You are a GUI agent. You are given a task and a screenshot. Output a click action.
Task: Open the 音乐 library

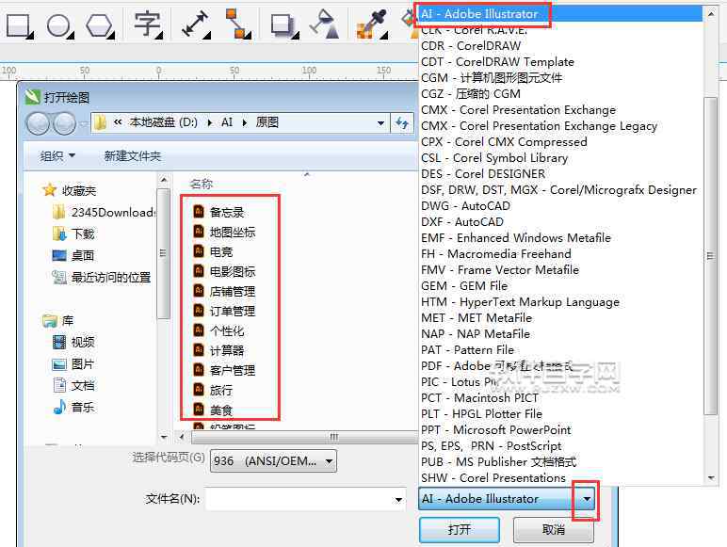point(74,407)
